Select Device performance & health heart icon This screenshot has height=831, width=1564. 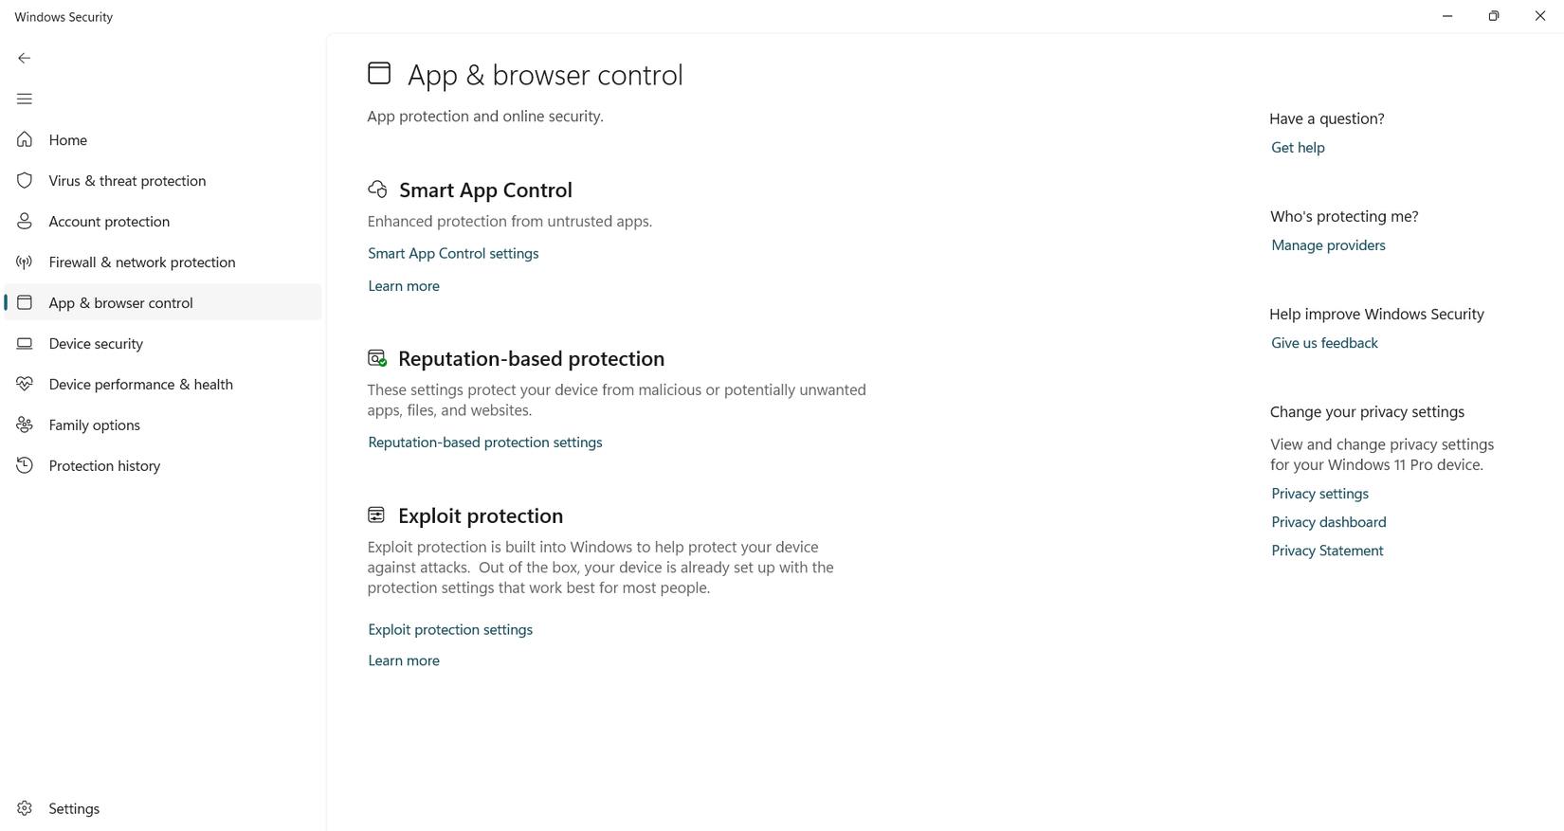coord(25,385)
